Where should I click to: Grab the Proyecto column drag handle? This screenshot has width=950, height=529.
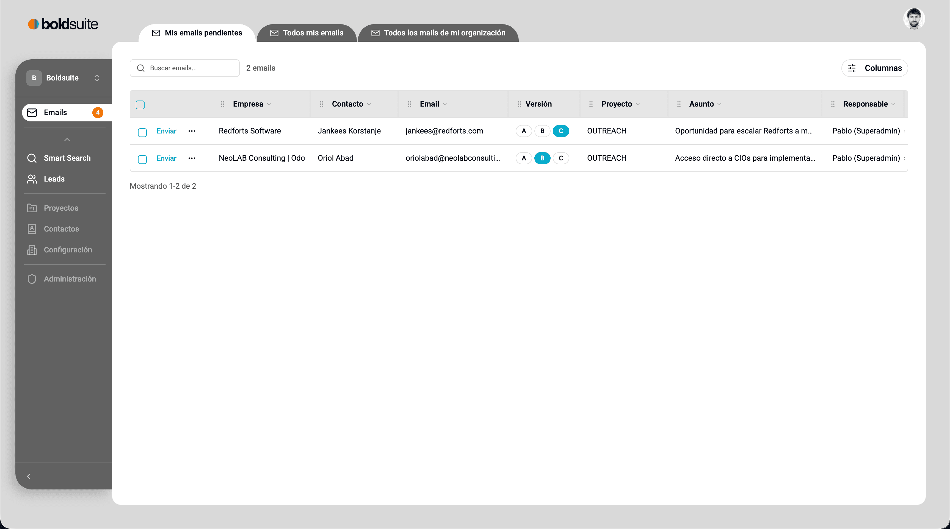(591, 104)
